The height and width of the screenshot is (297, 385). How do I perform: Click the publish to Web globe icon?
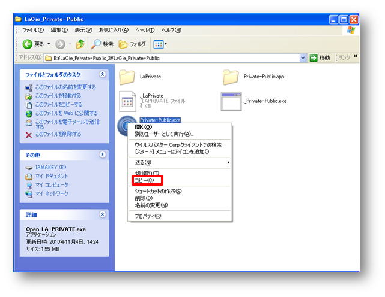(29, 114)
